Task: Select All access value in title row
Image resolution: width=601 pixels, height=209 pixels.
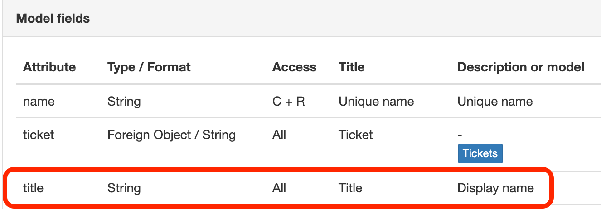Action: tap(279, 188)
